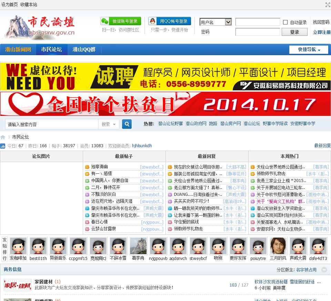Viewport: 331px width, 301px height.
Task: Click the WeChat account login button
Action: click(121, 21)
